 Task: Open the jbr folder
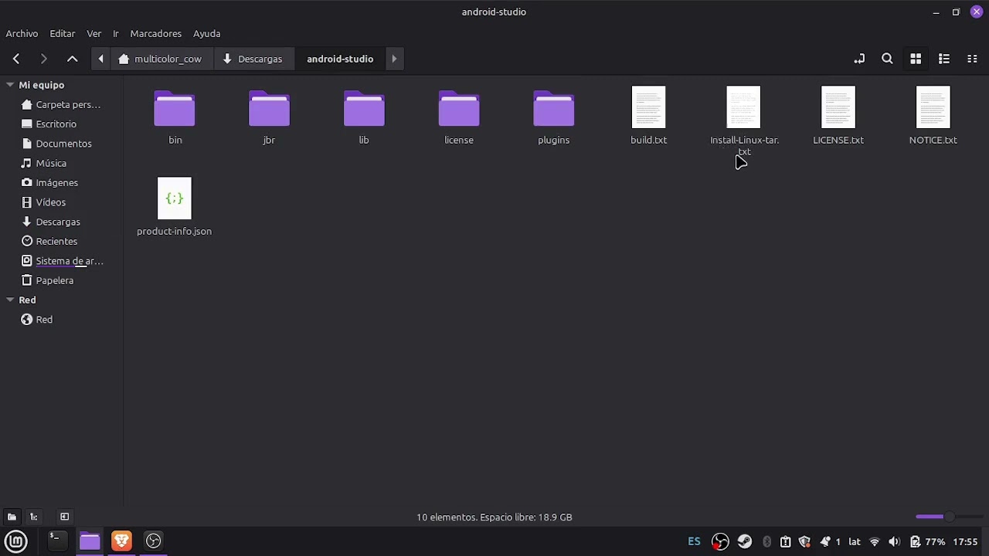[269, 117]
